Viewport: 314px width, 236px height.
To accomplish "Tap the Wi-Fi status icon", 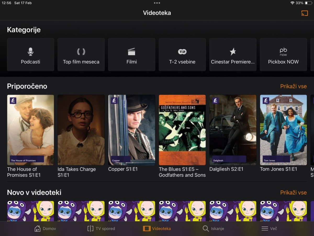I will coord(292,3).
